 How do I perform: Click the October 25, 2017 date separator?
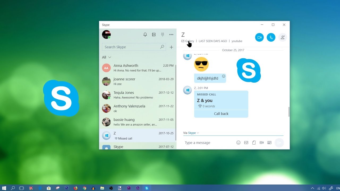pos(233,50)
